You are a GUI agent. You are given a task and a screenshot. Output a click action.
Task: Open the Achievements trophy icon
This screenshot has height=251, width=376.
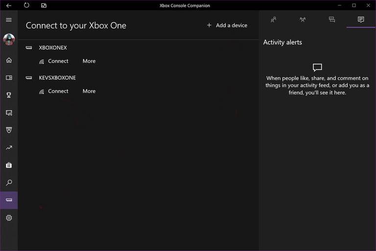(x=9, y=95)
